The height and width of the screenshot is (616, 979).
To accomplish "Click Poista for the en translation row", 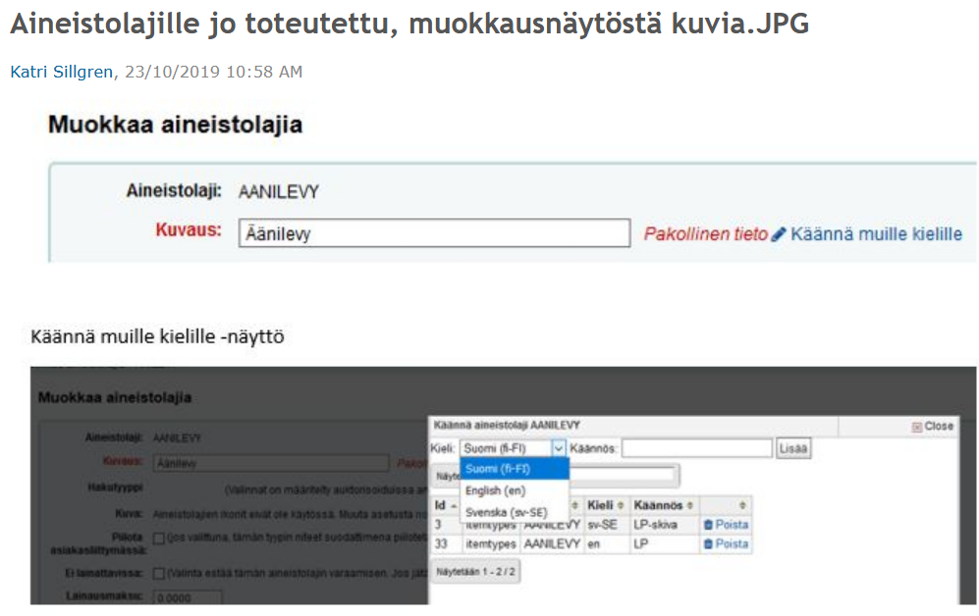I will (731, 544).
